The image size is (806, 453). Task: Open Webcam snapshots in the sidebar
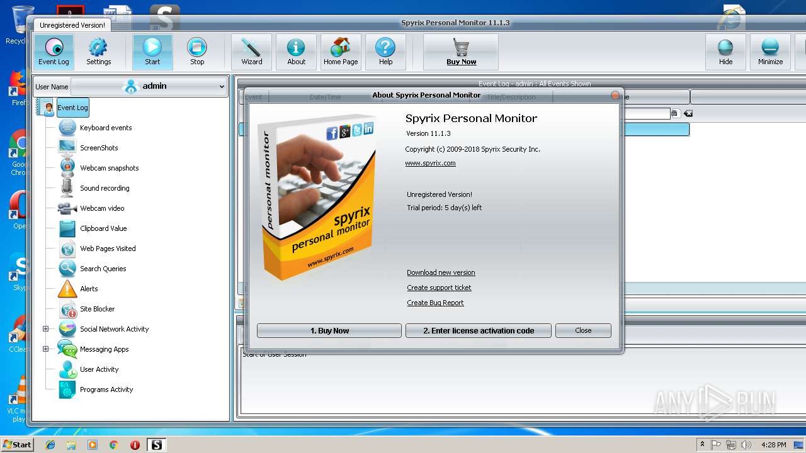(x=109, y=168)
